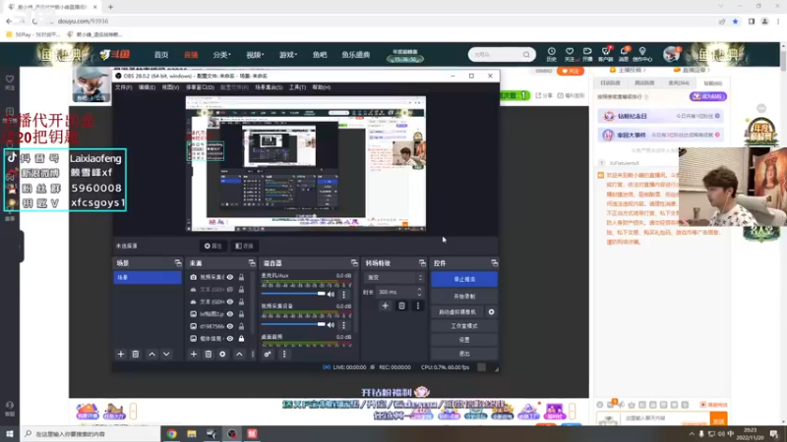Expand the Douyu 分类 navigation dropdown

[x=221, y=55]
